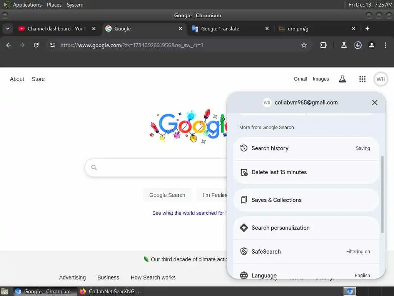This screenshot has width=394, height=296.
Task: Click the Saves & Collections bookmark icon
Action: 244,200
